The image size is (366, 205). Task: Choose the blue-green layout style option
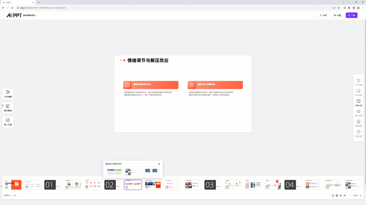click(115, 172)
